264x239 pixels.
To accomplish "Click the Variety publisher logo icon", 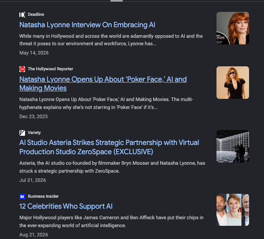I will coord(22,133).
